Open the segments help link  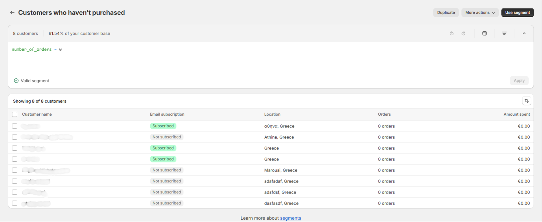click(291, 218)
